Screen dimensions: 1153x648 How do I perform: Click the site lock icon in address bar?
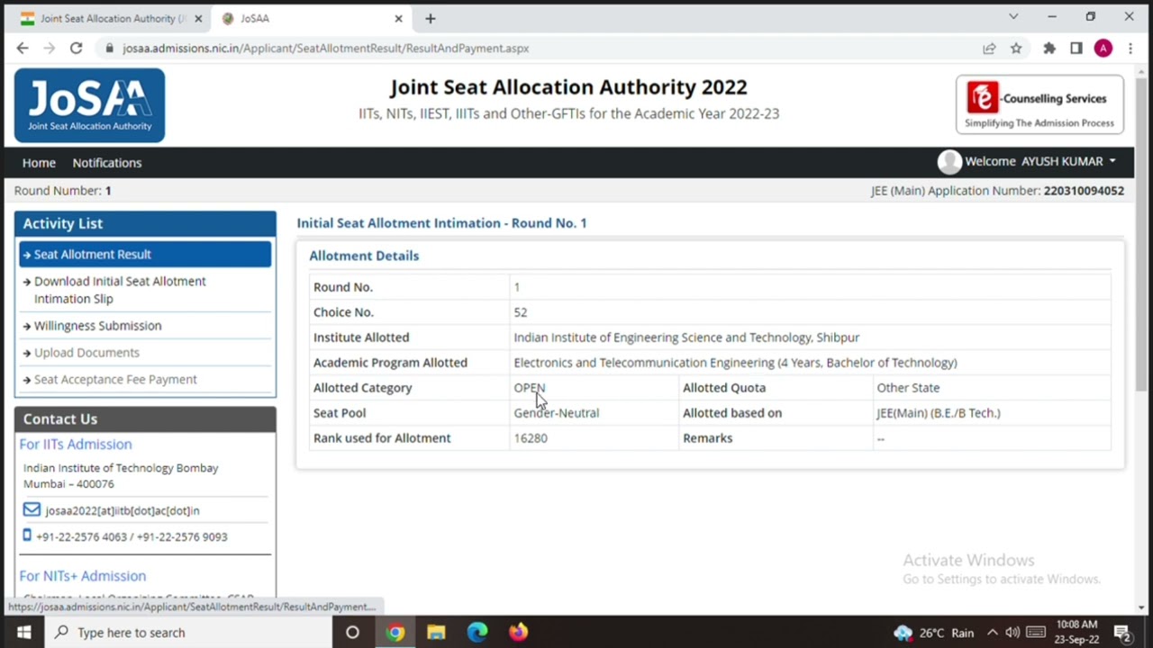[x=110, y=49]
